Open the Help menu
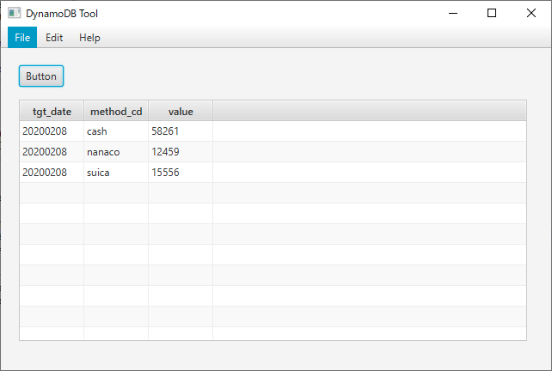The width and height of the screenshot is (552, 371). pyautogui.click(x=89, y=37)
